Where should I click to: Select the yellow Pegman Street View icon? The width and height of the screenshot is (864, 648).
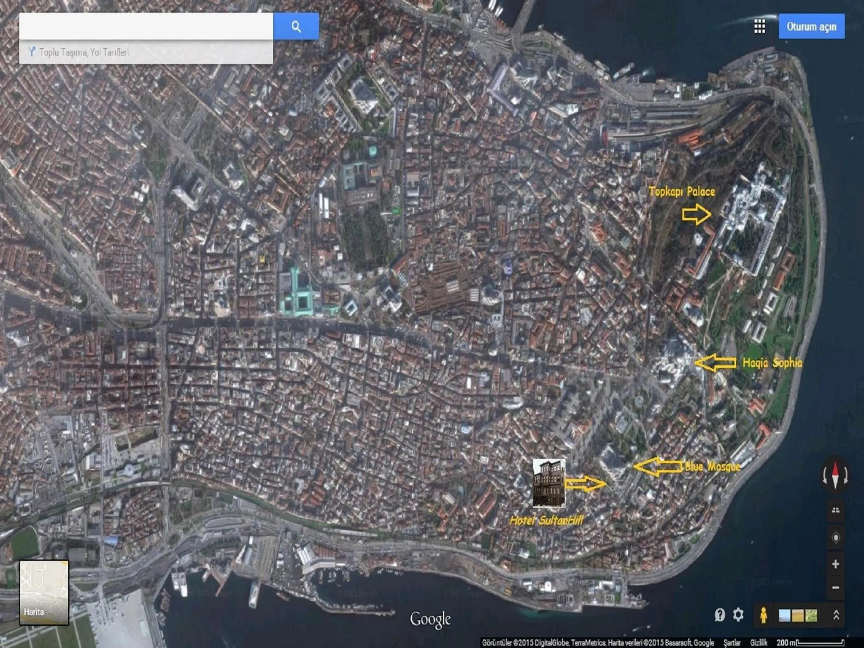[763, 615]
